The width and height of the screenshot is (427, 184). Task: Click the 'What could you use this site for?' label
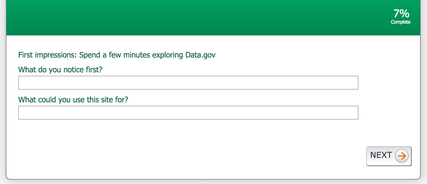73,100
